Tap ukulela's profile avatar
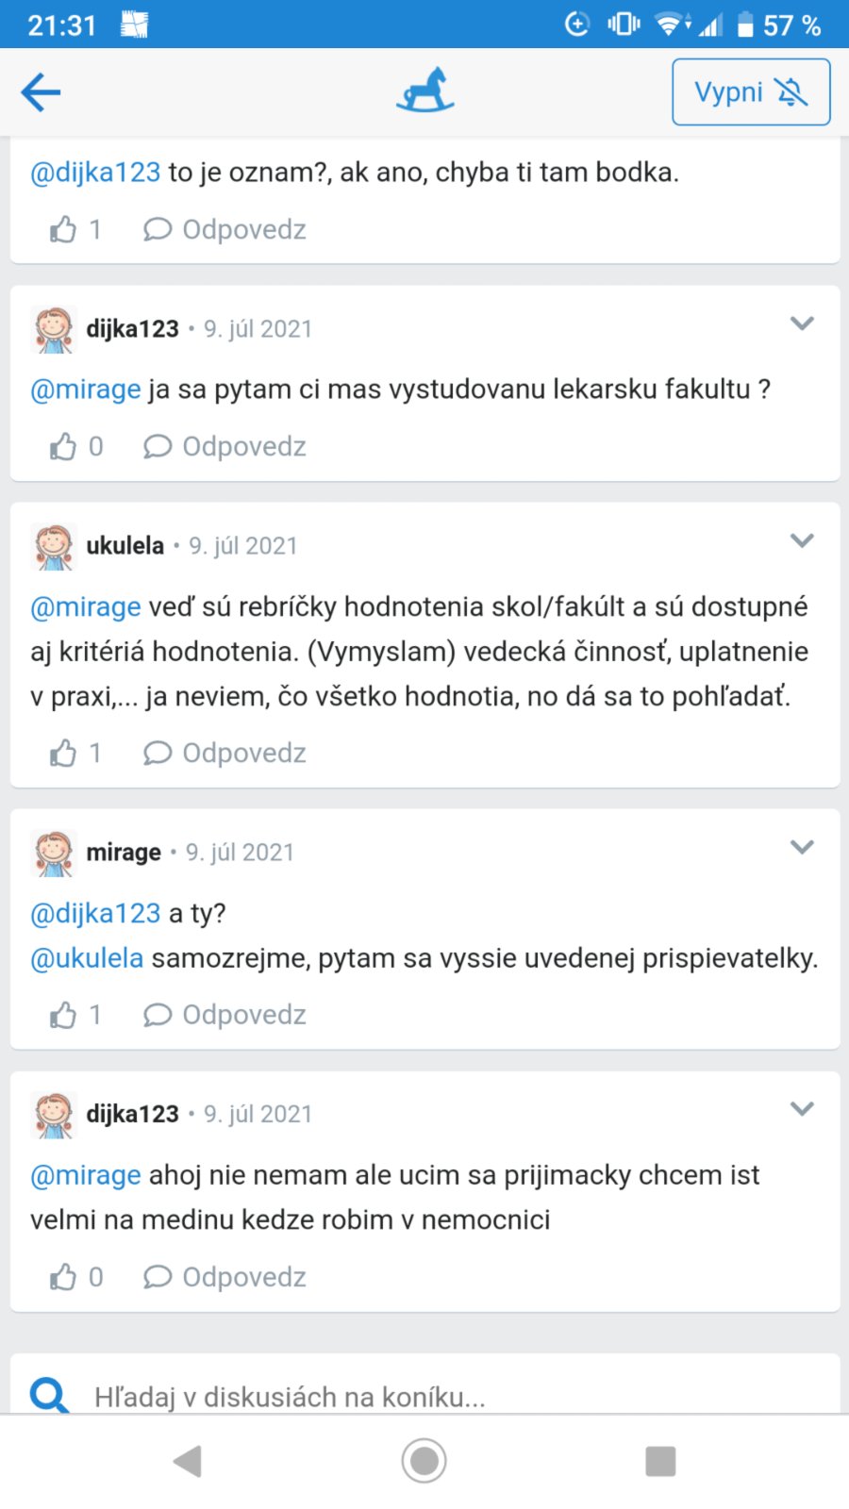The width and height of the screenshot is (849, 1509). pos(54,546)
